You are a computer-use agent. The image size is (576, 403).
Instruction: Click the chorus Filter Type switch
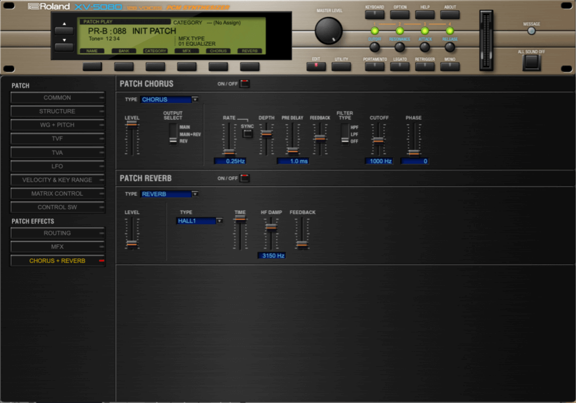pos(345,134)
